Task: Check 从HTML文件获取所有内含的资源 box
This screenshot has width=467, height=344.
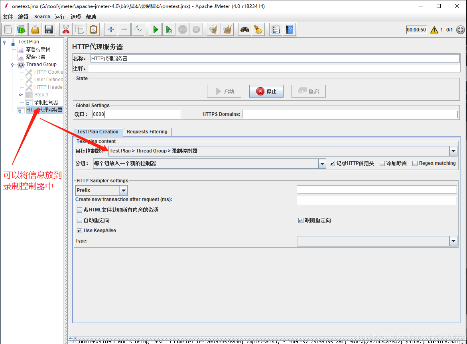Action: point(79,210)
